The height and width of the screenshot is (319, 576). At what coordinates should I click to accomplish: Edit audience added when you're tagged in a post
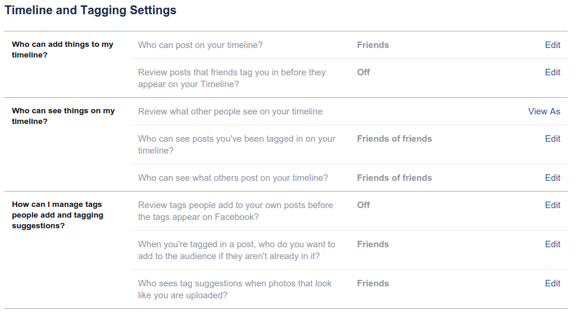coord(552,244)
